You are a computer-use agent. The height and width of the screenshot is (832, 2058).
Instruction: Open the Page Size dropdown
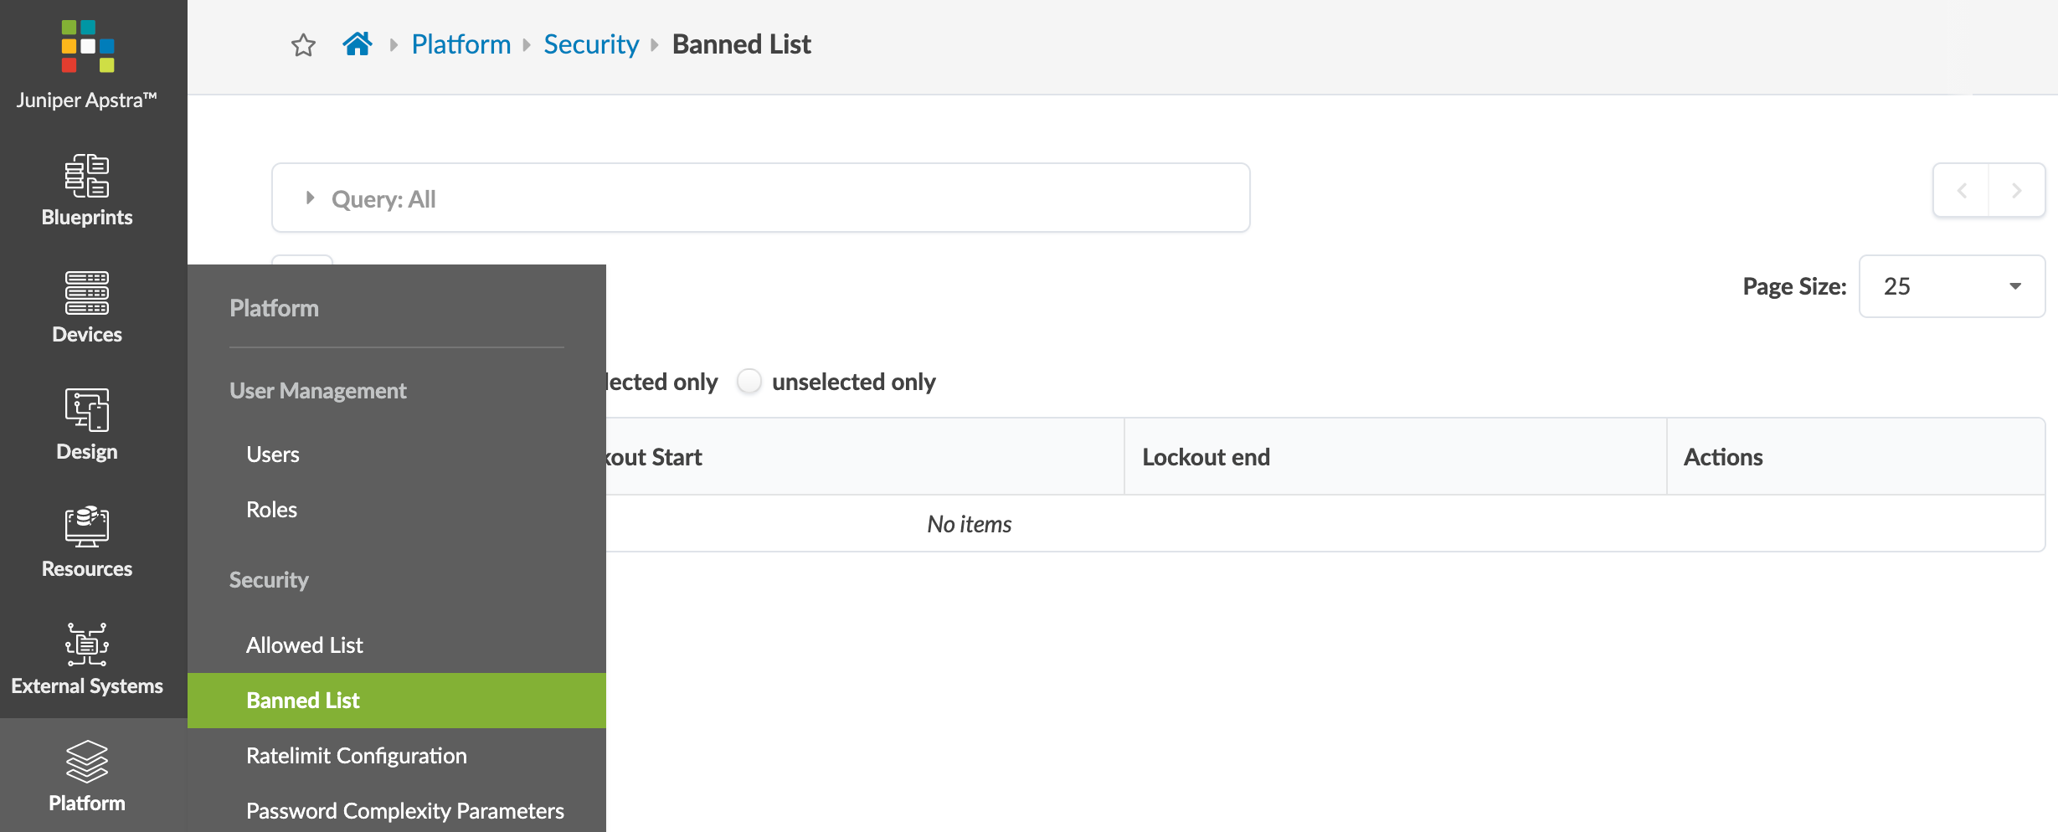click(1951, 286)
